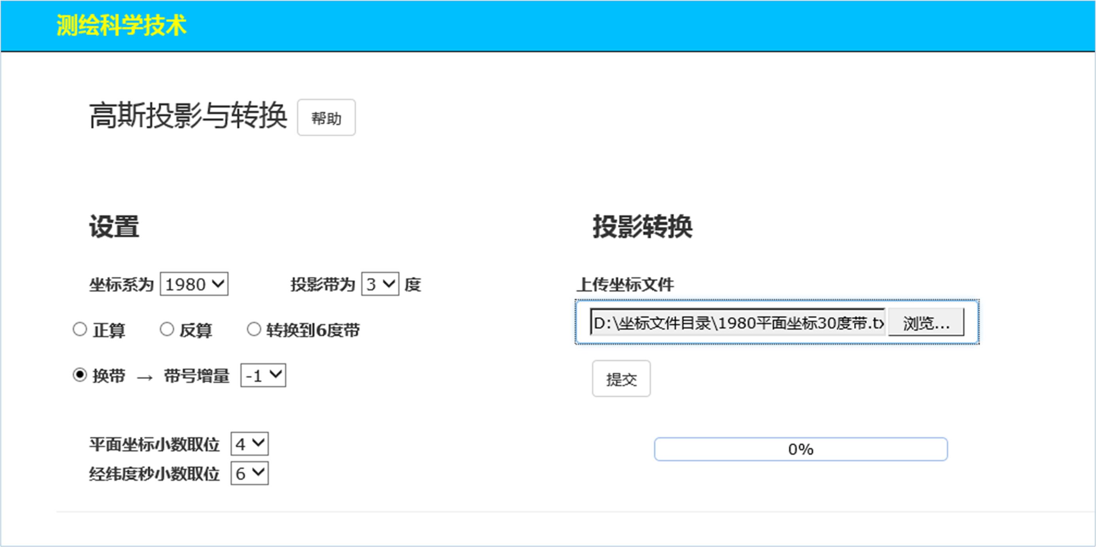Screen dimensions: 1096x547
Task: Click the 上传坐标文件 label
Action: pos(625,285)
